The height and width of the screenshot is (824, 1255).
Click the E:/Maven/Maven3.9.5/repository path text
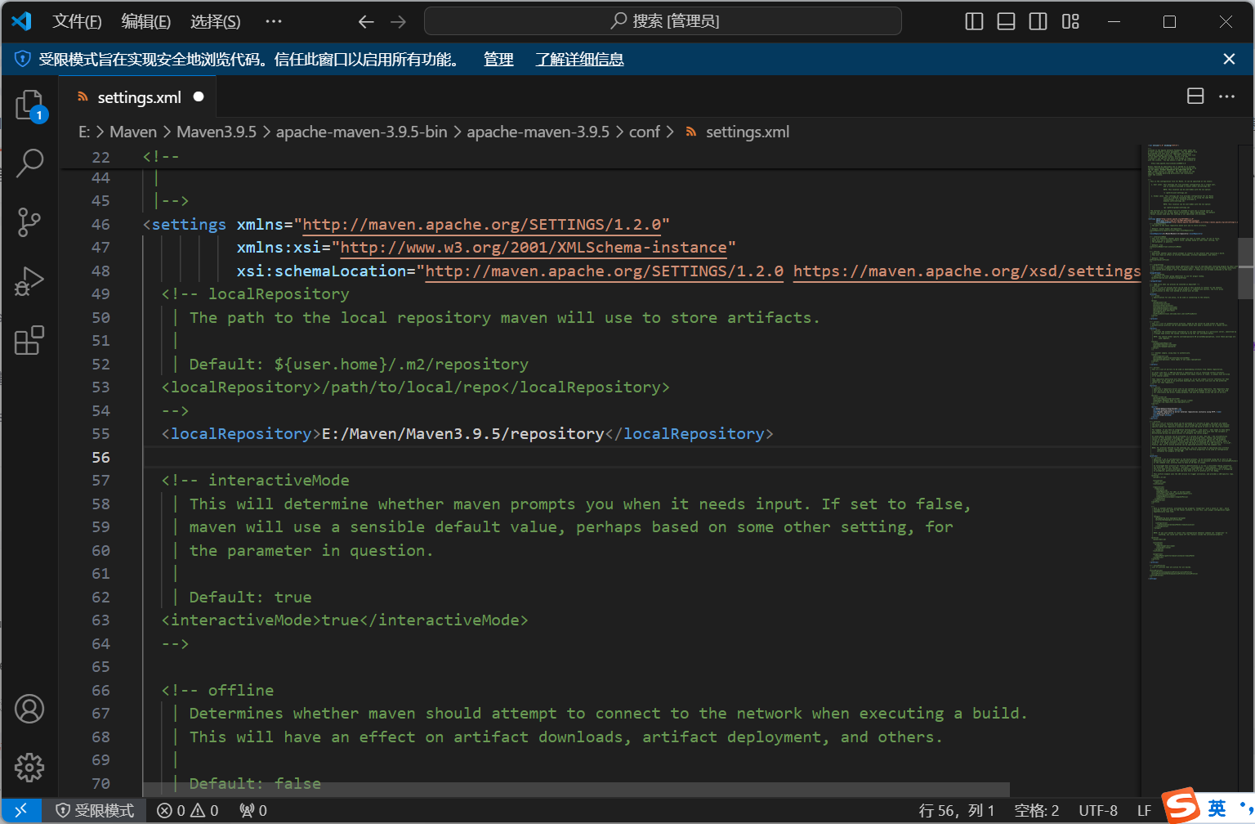tap(462, 433)
